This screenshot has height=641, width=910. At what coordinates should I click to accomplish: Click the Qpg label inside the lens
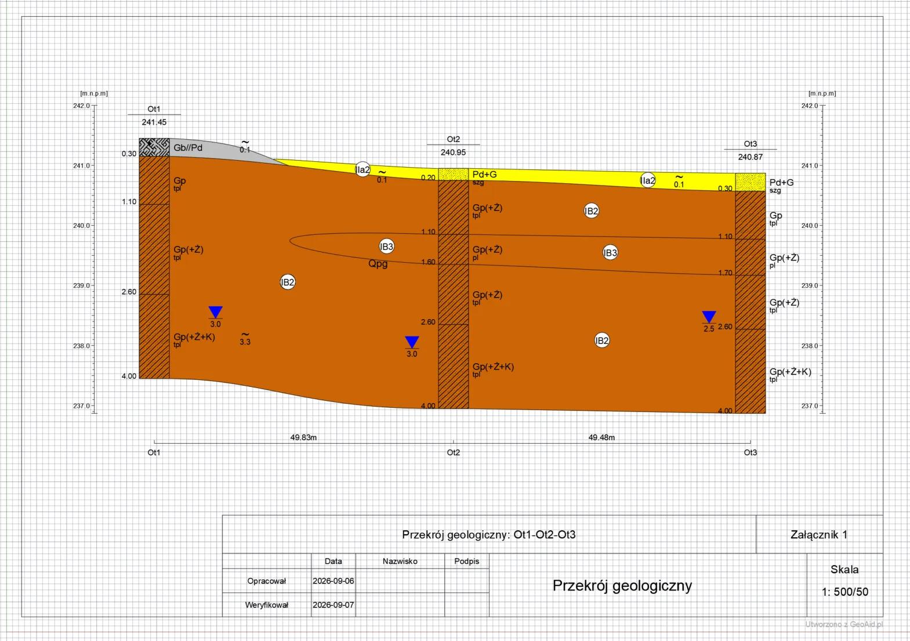tap(378, 264)
